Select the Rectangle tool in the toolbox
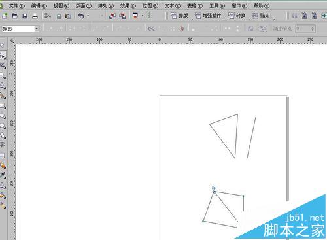Image resolution: width=327 pixels, height=240 pixels. tap(3, 106)
